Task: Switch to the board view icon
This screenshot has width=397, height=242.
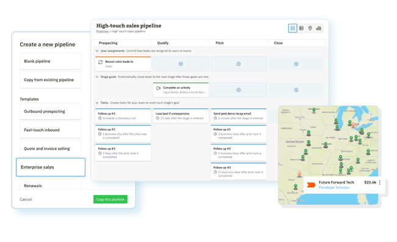Action: point(293,28)
